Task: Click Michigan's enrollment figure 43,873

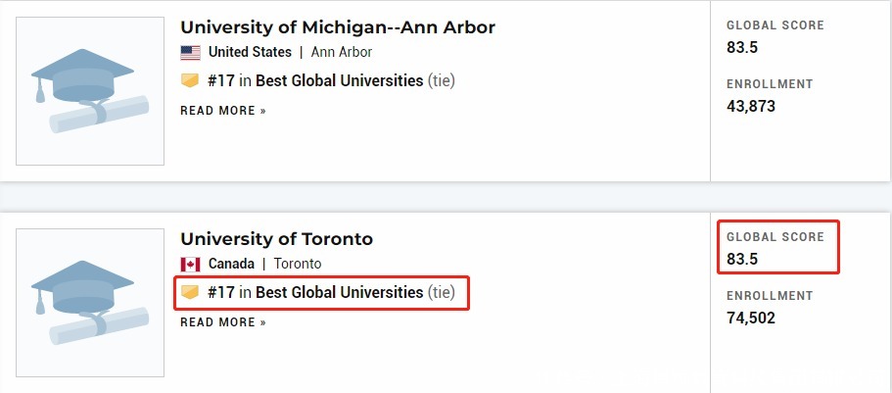Action: click(x=751, y=106)
